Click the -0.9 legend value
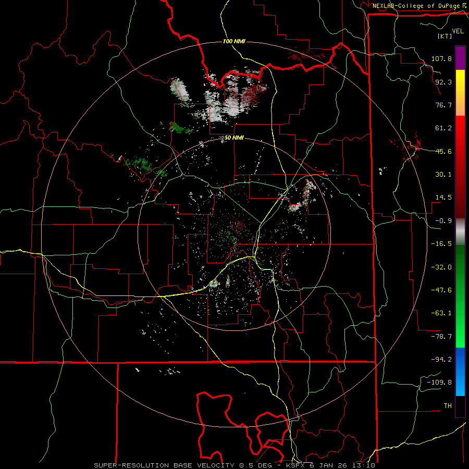The width and height of the screenshot is (469, 469). click(443, 221)
